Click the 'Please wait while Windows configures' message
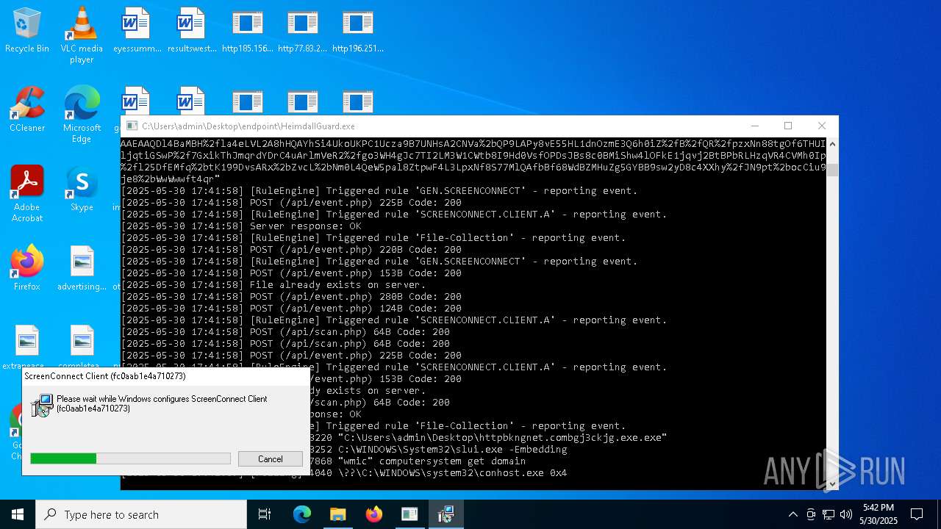This screenshot has width=941, height=529. 162,403
